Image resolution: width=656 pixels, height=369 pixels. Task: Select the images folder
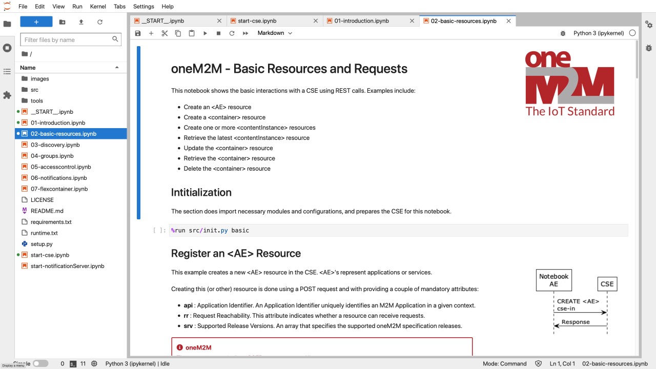[x=71, y=79]
